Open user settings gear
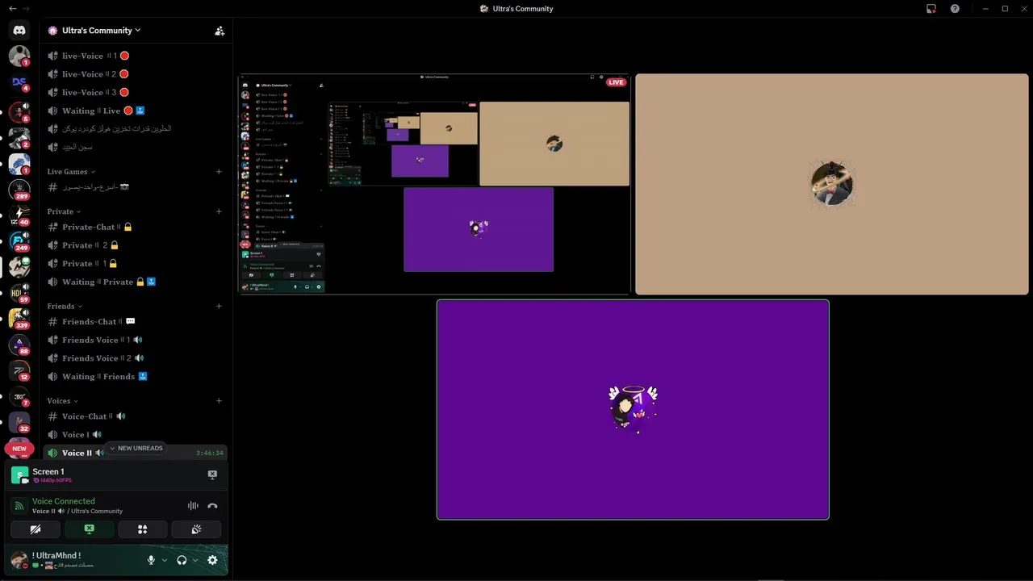Screen dimensions: 1033x581 point(212,560)
